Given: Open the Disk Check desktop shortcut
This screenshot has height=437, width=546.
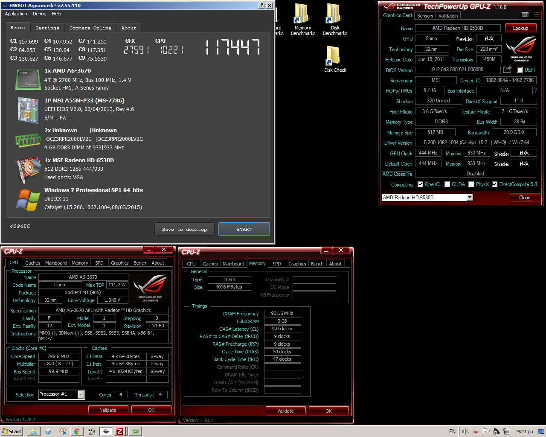Looking at the screenshot, I should click(335, 59).
